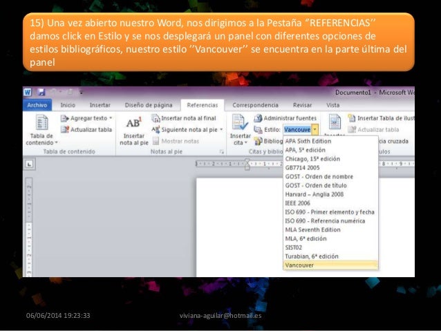
Task: Click the Administrar fuentes icon
Action: tap(258, 118)
